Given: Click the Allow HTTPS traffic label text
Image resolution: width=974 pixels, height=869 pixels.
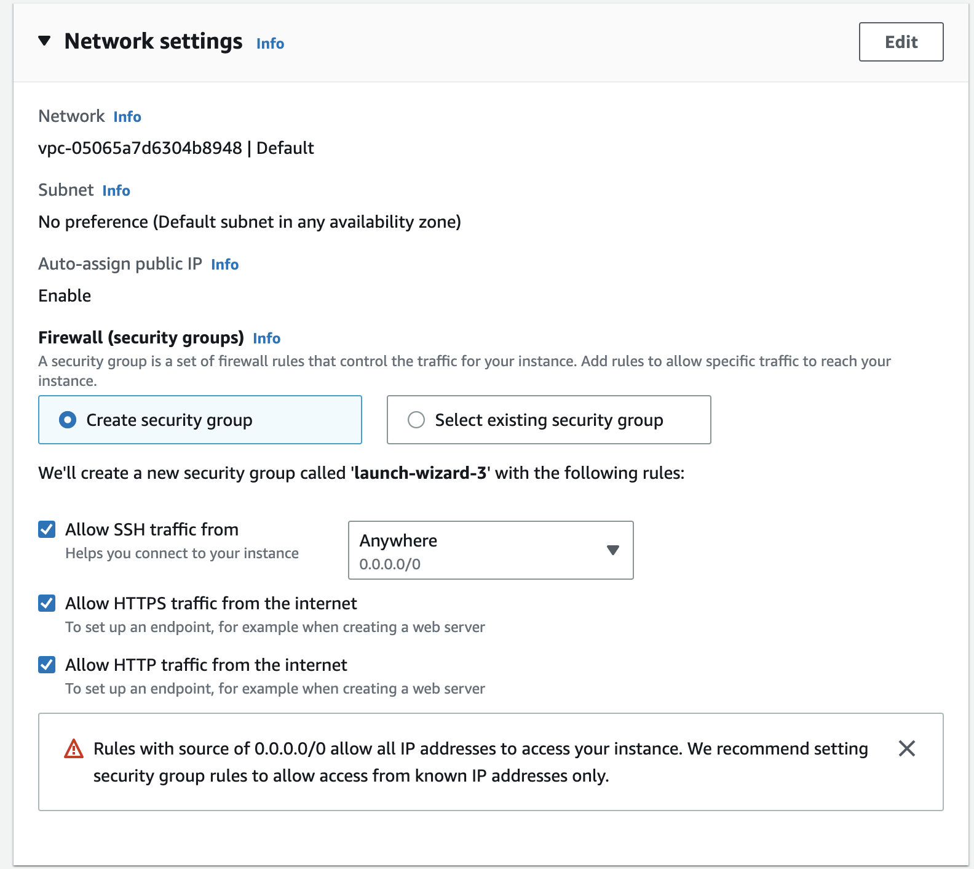Looking at the screenshot, I should (x=211, y=603).
